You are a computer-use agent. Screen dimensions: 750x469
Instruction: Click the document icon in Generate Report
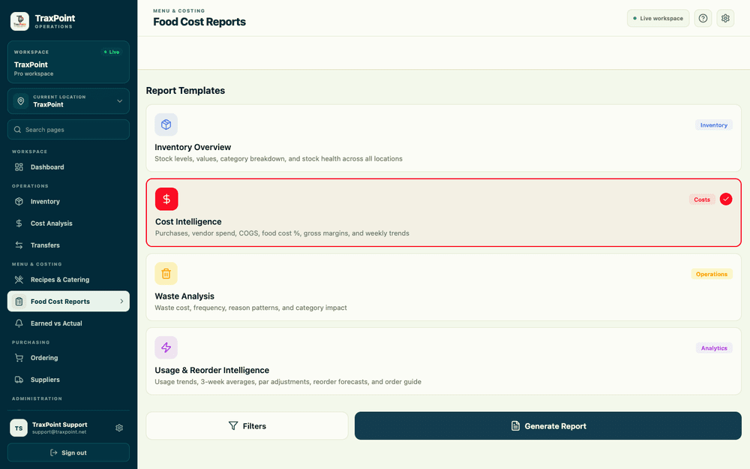pos(515,426)
